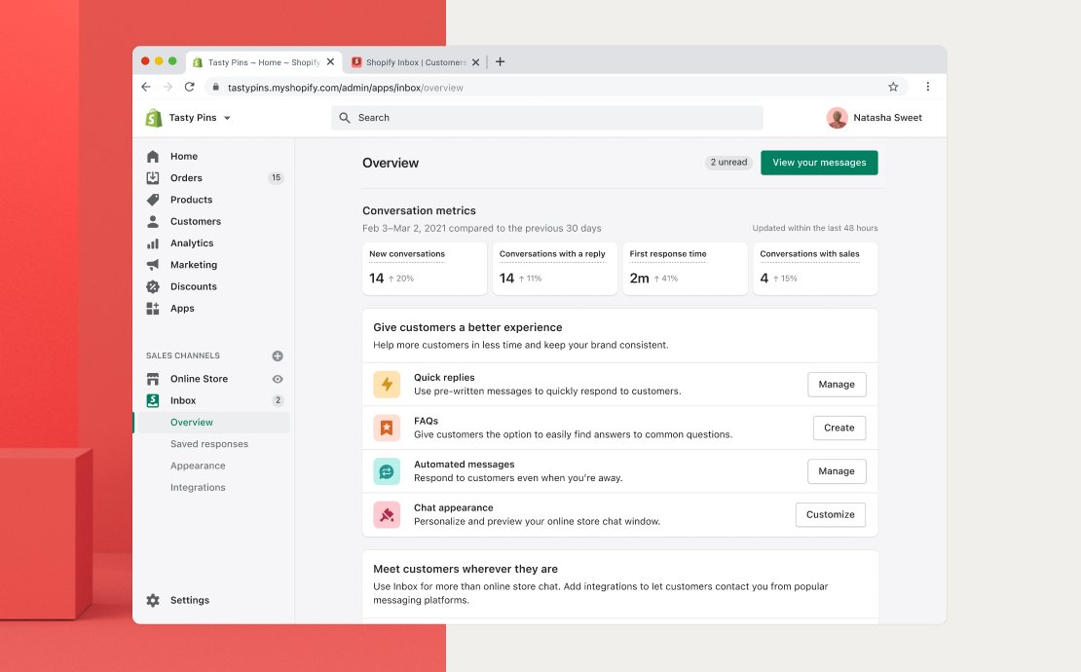Open the Customers section
The width and height of the screenshot is (1081, 672).
(154, 221)
